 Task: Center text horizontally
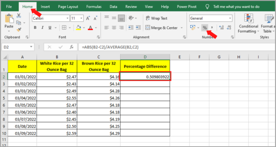tap(114, 28)
